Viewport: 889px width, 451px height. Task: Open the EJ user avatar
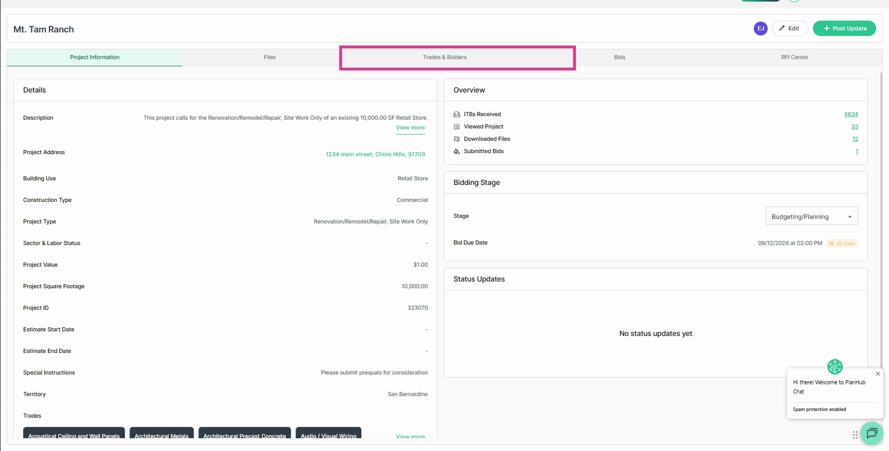click(x=760, y=29)
